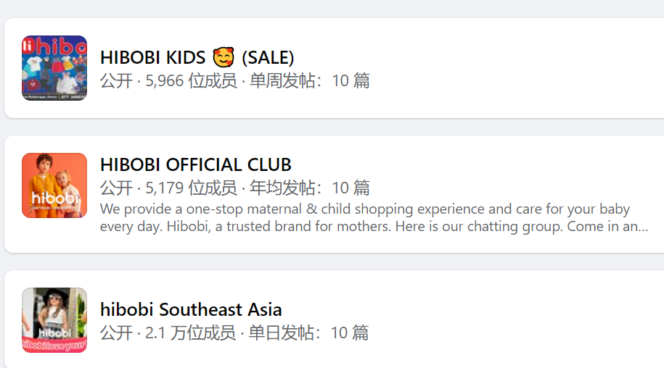Click empty area of HIBOBI KIDS card
Image resolution: width=664 pixels, height=368 pixels.
(x=508, y=69)
